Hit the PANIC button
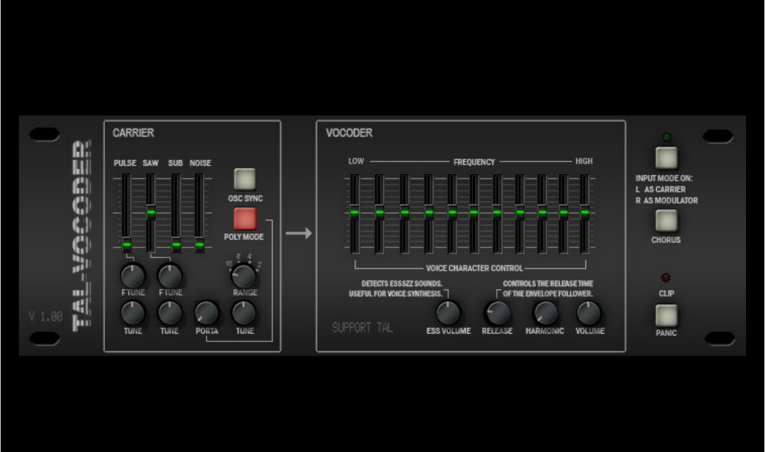The image size is (765, 452). coord(666,315)
